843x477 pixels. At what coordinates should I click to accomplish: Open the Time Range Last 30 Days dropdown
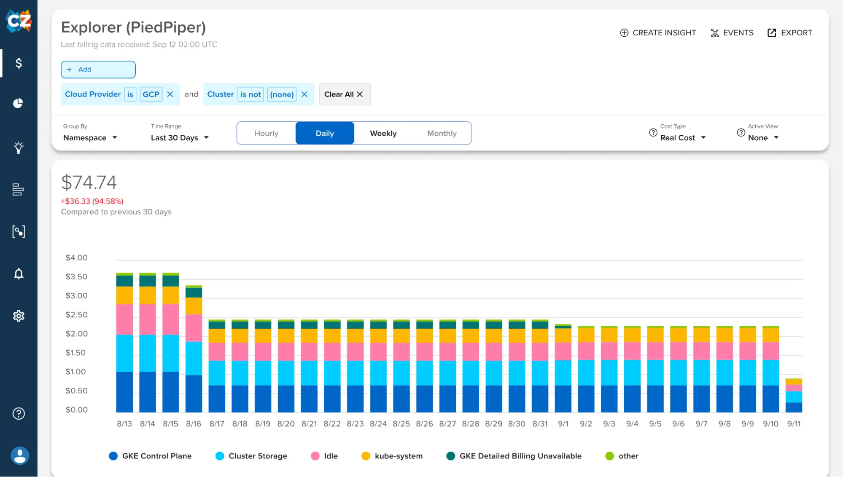click(180, 138)
